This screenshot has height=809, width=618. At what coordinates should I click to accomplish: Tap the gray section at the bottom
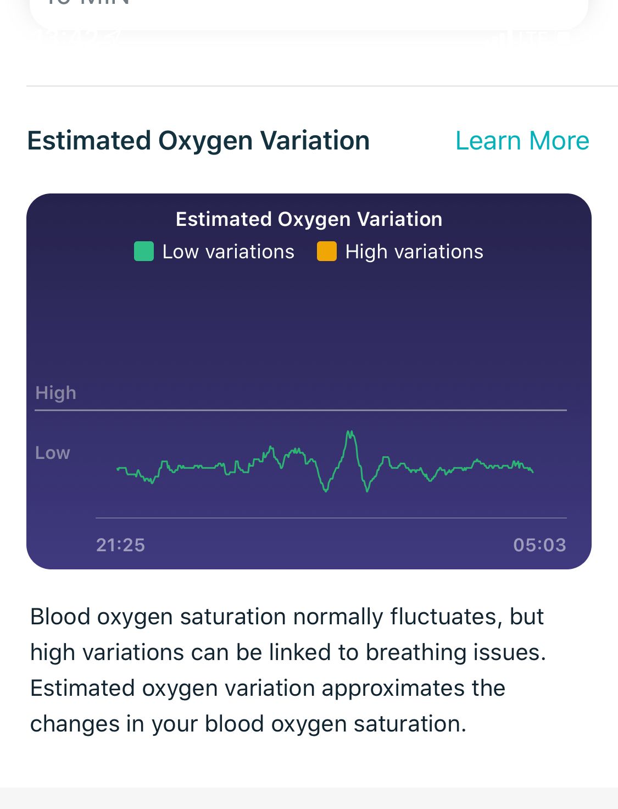click(x=309, y=799)
